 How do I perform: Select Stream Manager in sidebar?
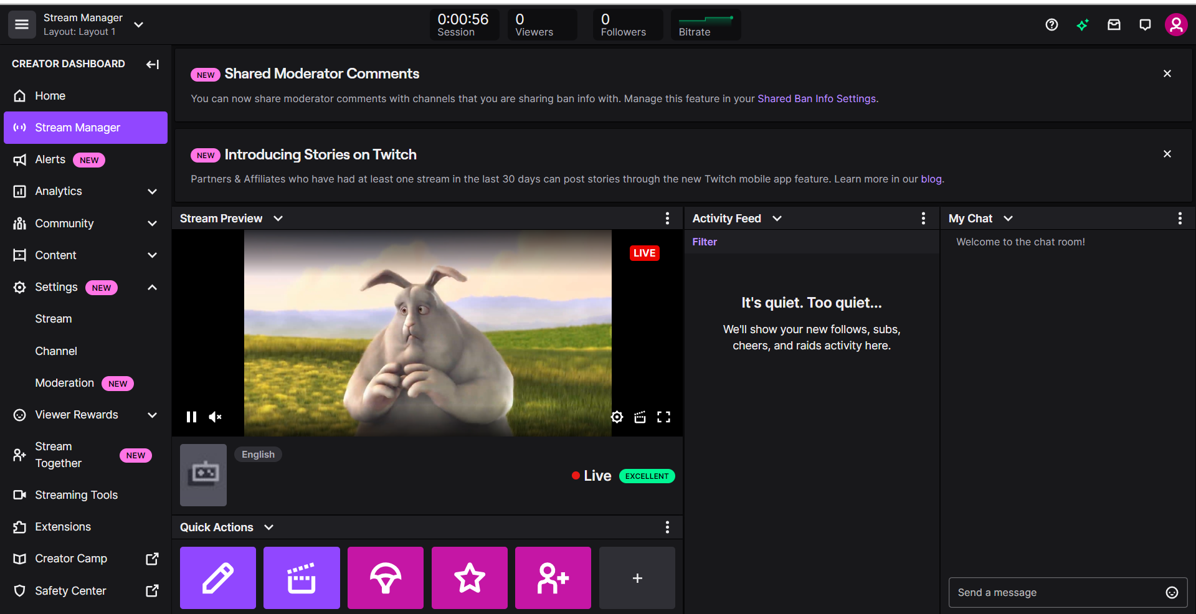pyautogui.click(x=85, y=128)
